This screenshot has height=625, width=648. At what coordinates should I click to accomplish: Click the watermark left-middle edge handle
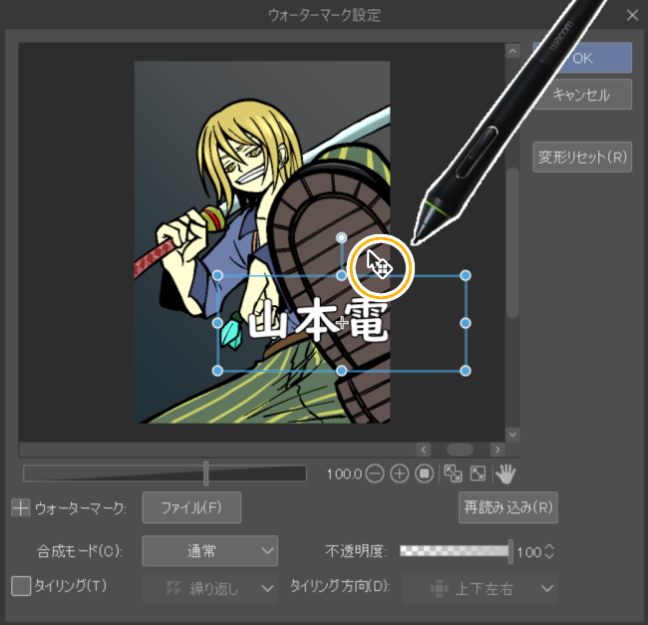217,323
